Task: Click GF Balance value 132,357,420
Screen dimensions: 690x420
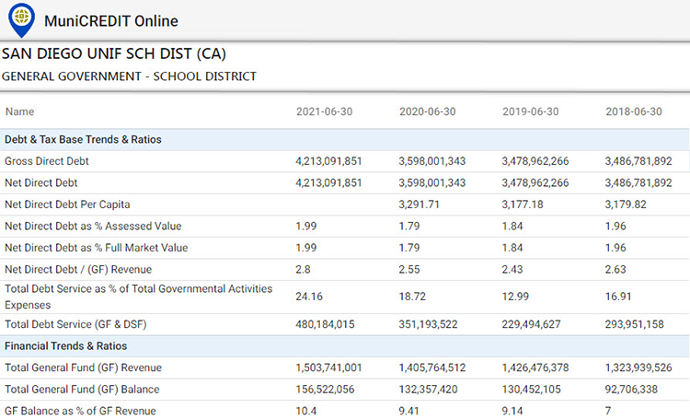Action: pyautogui.click(x=428, y=390)
